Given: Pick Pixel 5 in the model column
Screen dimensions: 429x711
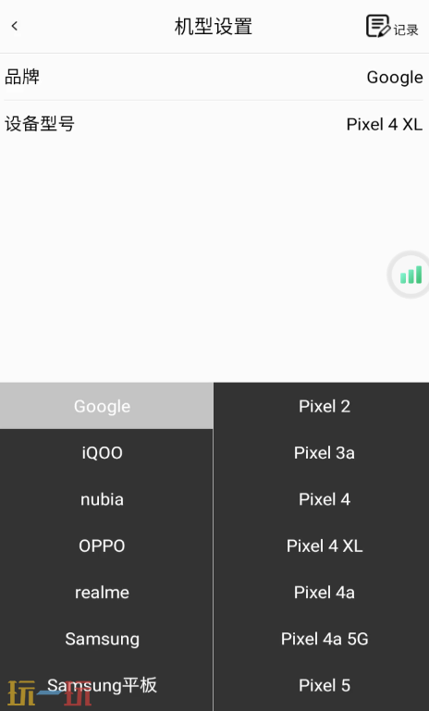Looking at the screenshot, I should [x=325, y=685].
